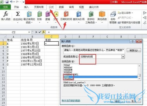Switch to the Data (数据) tab
The width and height of the screenshot is (147, 106).
(61, 7)
